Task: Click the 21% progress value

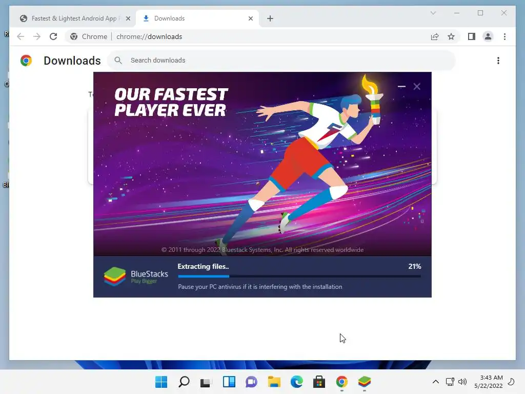Action: click(414, 266)
